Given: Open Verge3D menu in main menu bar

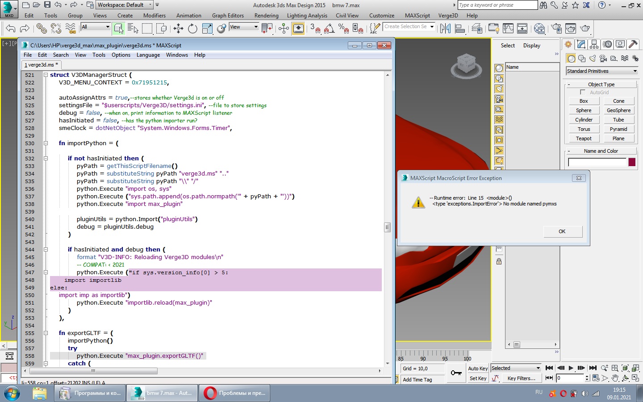Looking at the screenshot, I should tap(448, 15).
